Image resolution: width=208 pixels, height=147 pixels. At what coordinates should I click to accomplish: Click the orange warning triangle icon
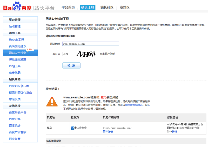(x=52, y=102)
